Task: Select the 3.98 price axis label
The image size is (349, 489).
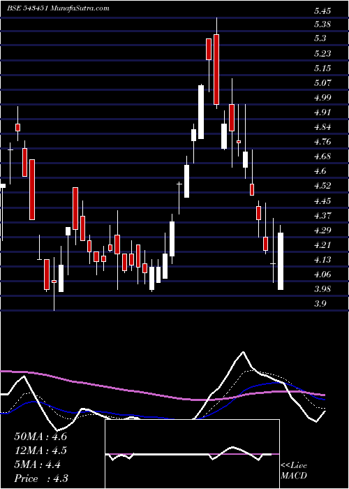Action: point(322,289)
